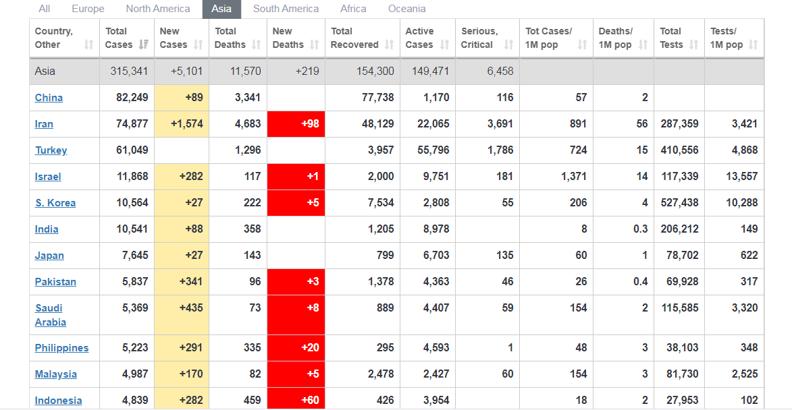
Task: Sort by New Deaths arrows icon
Action: tap(315, 45)
